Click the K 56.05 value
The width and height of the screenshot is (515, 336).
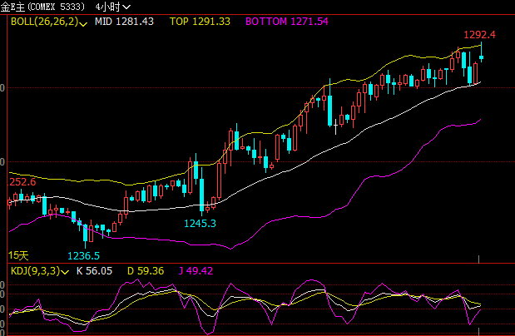[94, 271]
